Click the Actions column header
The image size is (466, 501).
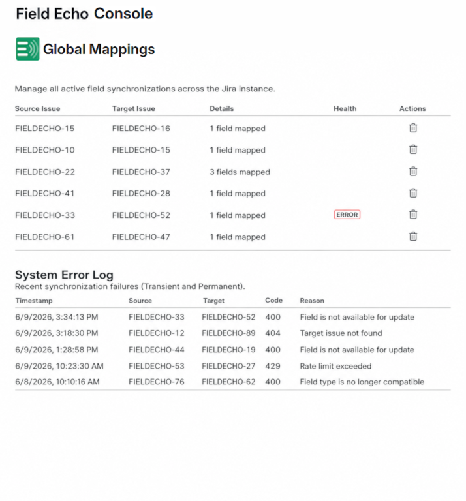(x=412, y=109)
